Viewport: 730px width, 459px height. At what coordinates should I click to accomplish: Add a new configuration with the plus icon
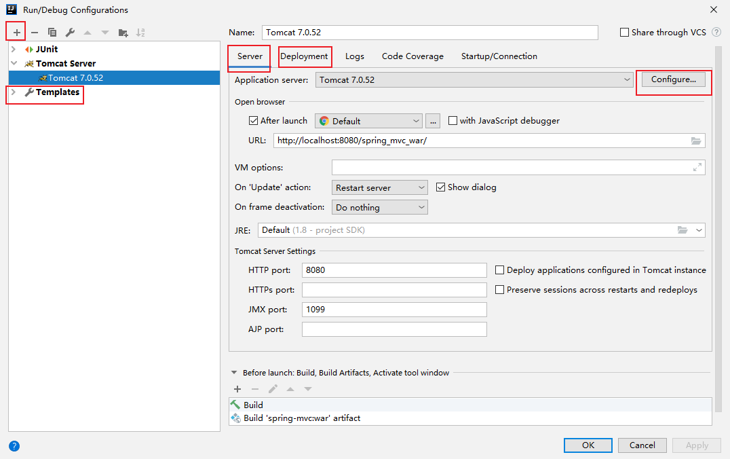17,33
